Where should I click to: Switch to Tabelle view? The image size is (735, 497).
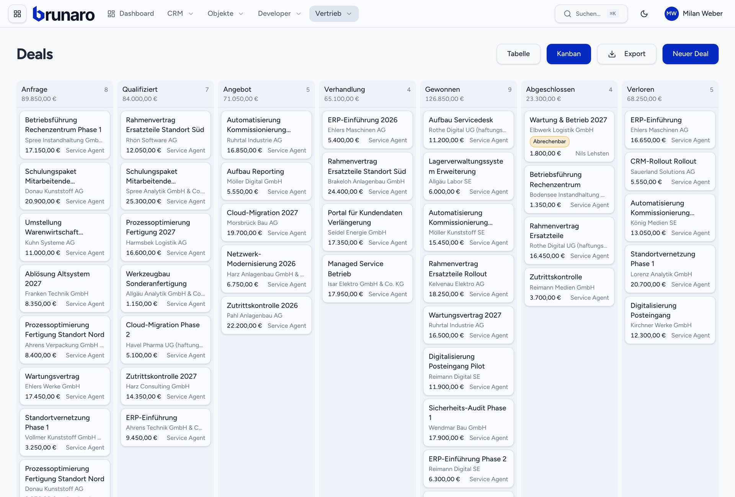[x=518, y=54]
